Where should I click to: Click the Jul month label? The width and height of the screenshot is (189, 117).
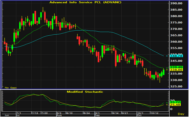(18, 115)
